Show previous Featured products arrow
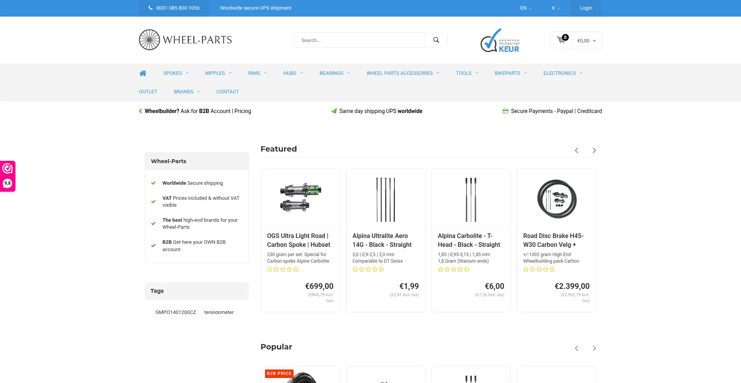741x383 pixels. [x=577, y=150]
